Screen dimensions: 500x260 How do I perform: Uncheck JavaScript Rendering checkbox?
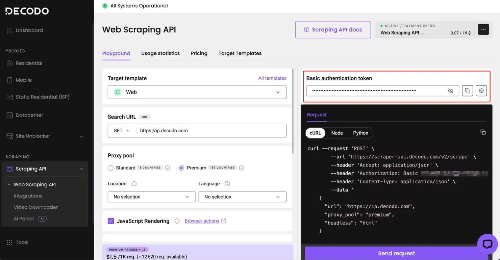click(x=111, y=221)
